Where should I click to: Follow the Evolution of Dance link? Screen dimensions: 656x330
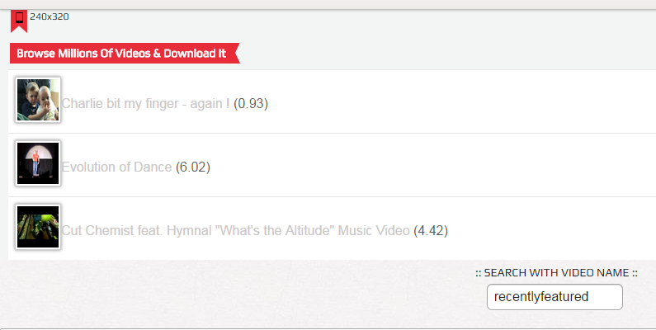tap(116, 167)
